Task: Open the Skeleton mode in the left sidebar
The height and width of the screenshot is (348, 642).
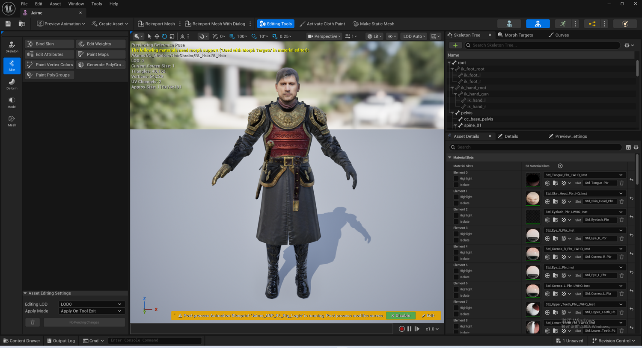Action: [12, 47]
